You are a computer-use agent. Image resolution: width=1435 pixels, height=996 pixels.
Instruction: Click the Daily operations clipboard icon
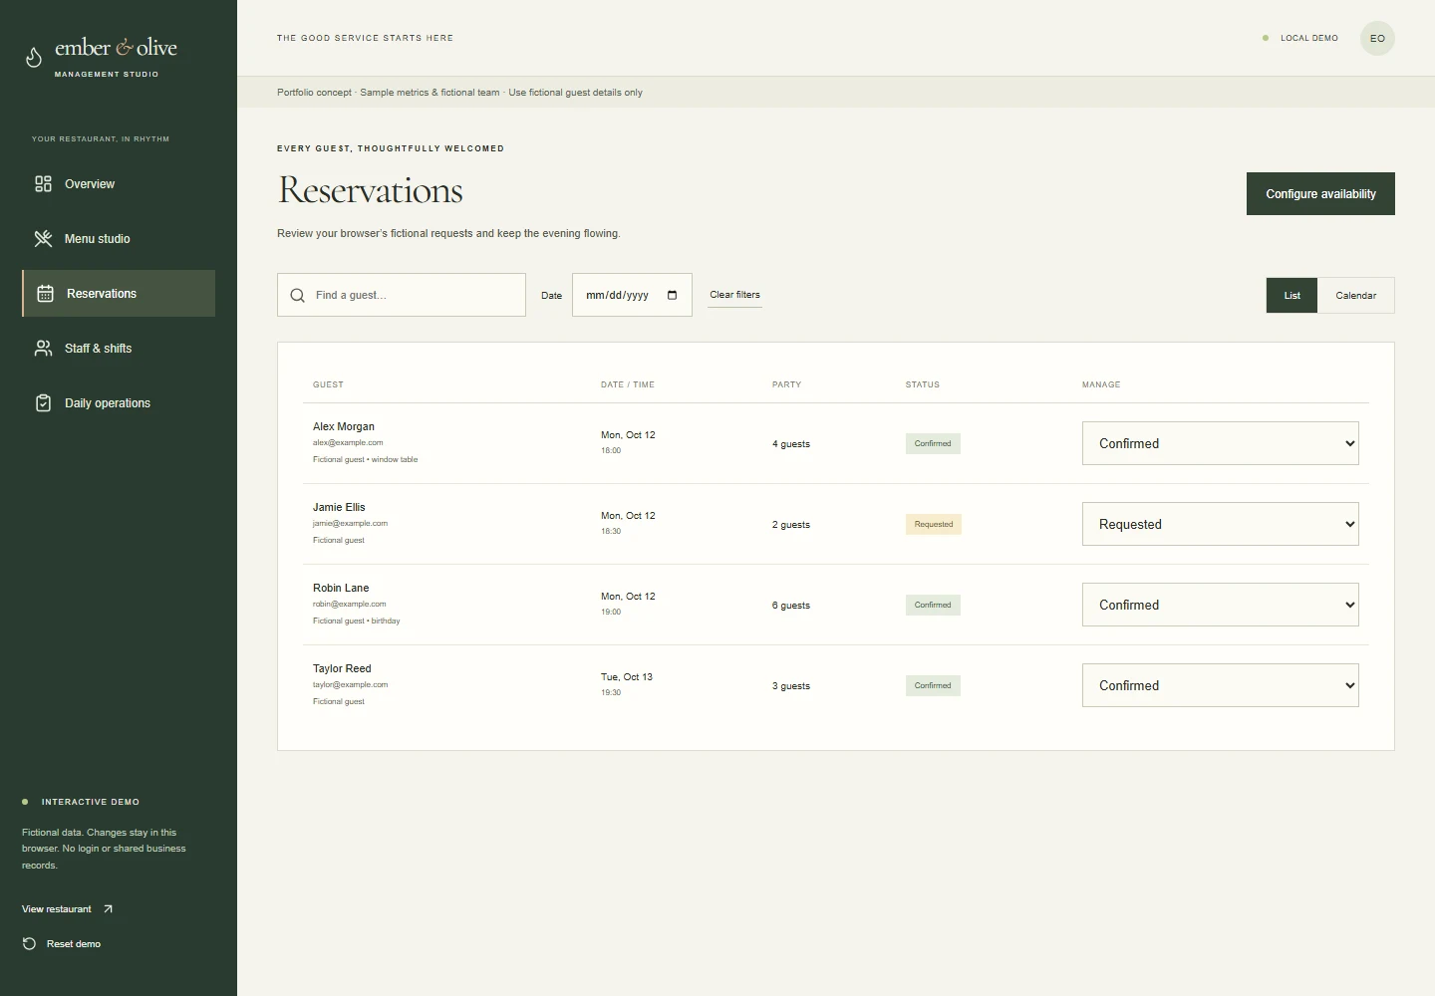click(43, 403)
